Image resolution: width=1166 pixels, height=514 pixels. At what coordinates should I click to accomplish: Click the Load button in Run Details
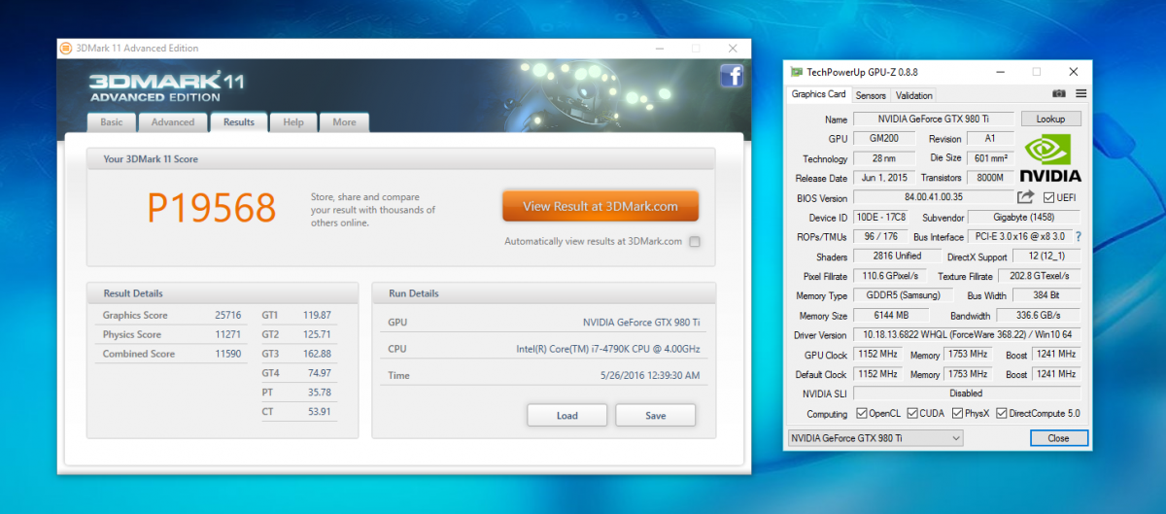(x=567, y=415)
